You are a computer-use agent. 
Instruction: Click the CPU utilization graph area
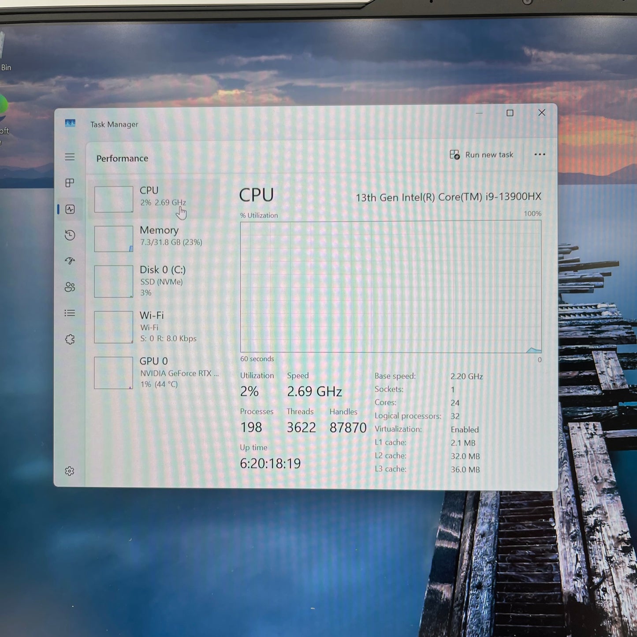pos(390,287)
